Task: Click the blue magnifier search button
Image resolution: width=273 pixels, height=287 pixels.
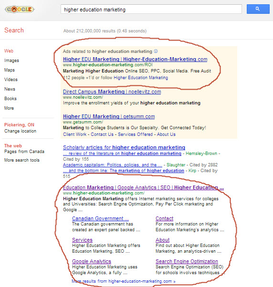Action: click(x=258, y=9)
